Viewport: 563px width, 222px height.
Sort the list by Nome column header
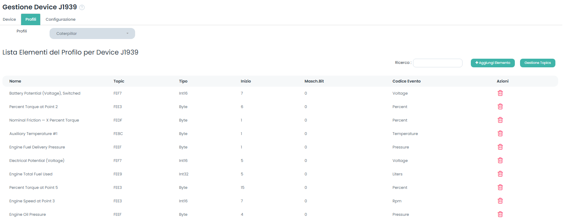click(x=15, y=81)
